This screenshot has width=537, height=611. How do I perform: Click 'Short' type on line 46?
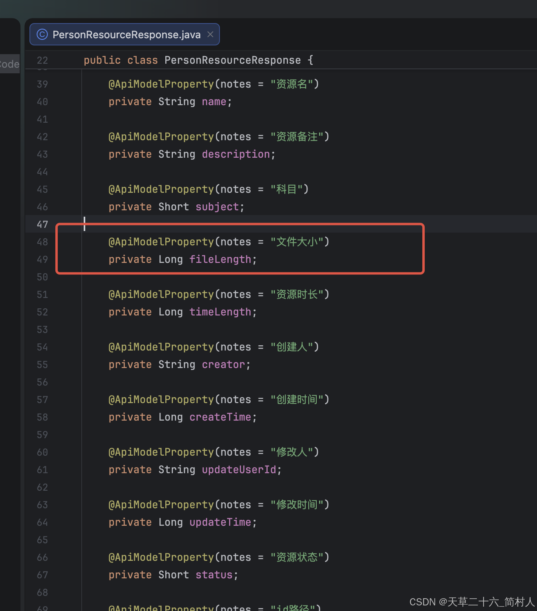(174, 207)
